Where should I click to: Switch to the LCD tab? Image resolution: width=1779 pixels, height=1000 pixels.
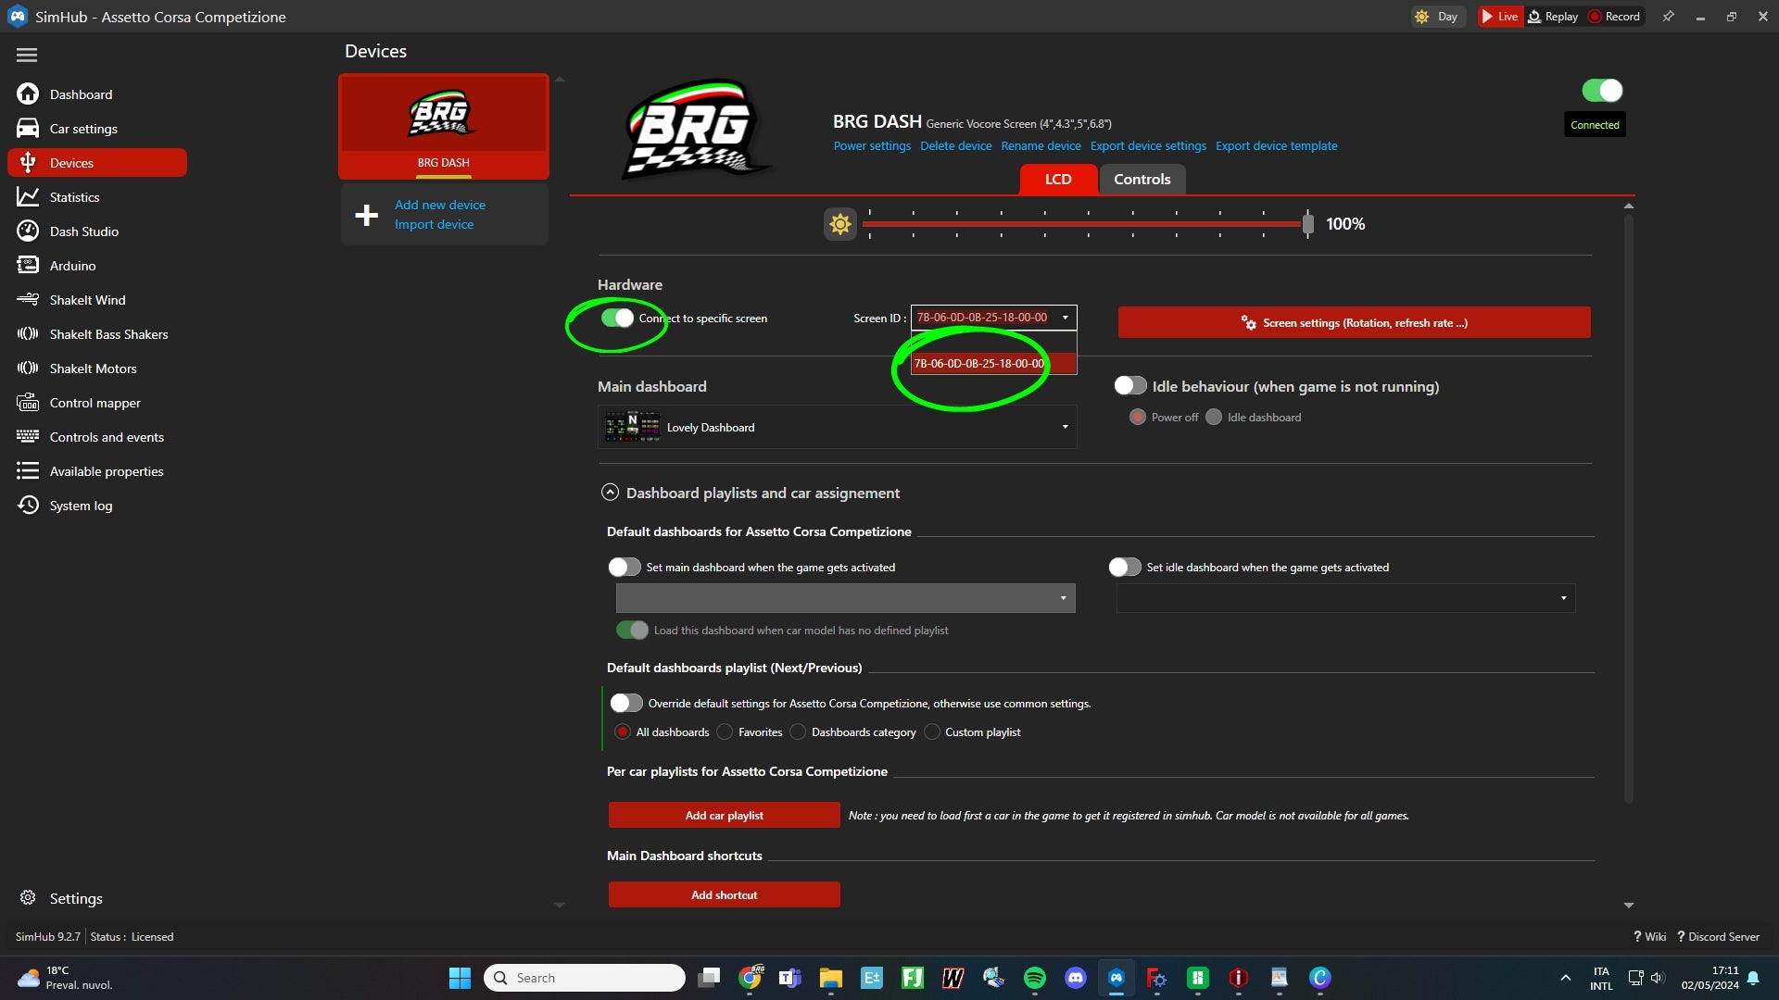(x=1058, y=180)
